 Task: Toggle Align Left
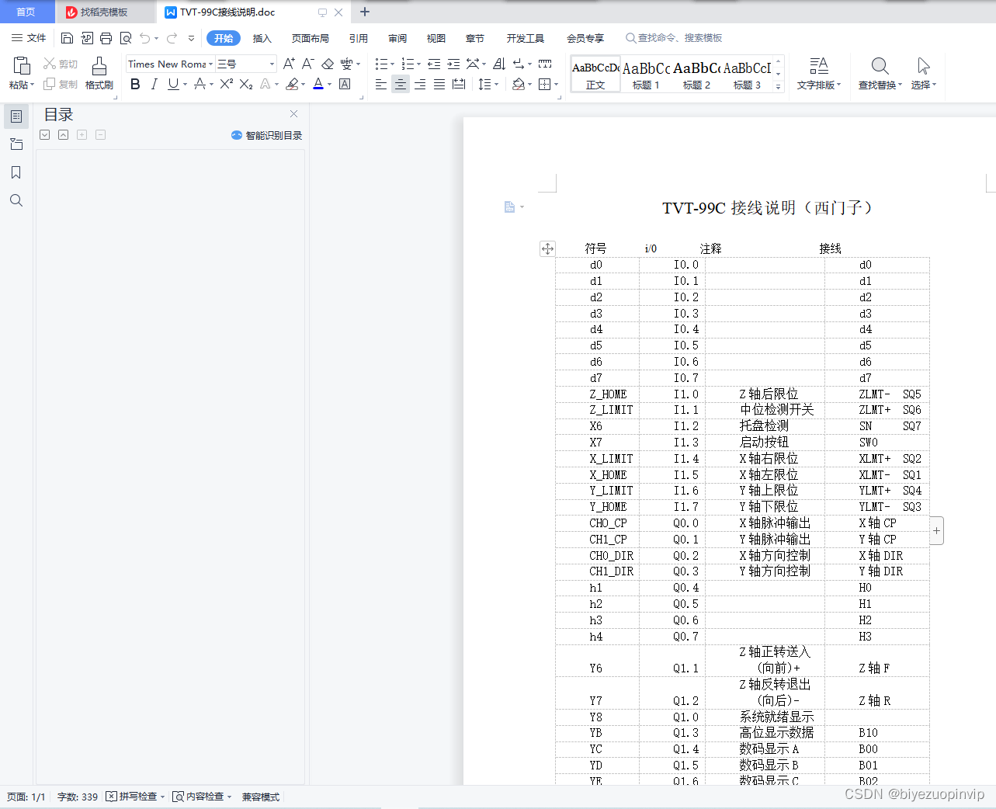pos(381,84)
